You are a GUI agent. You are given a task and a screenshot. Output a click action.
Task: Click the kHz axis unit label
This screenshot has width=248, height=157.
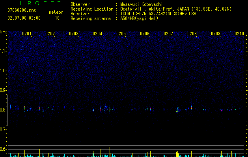[4, 32]
